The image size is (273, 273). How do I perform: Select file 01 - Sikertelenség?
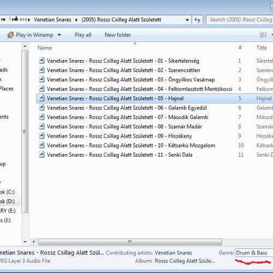click(123, 61)
